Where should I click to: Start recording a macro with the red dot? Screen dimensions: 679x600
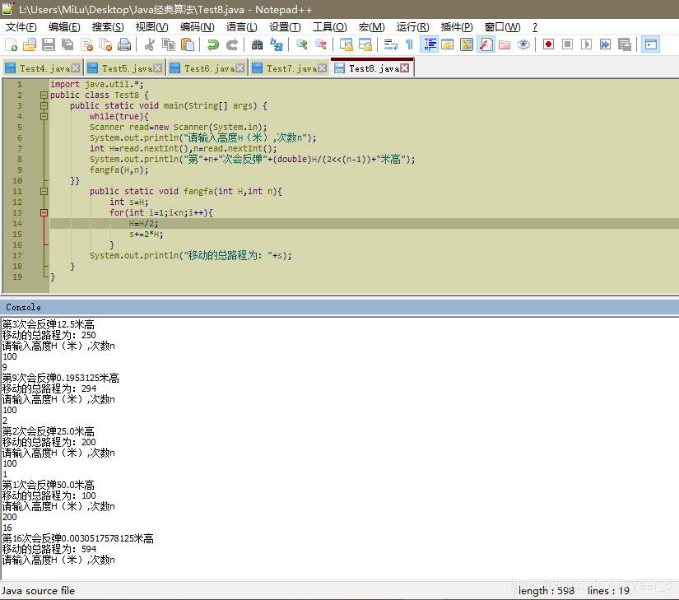[x=548, y=44]
